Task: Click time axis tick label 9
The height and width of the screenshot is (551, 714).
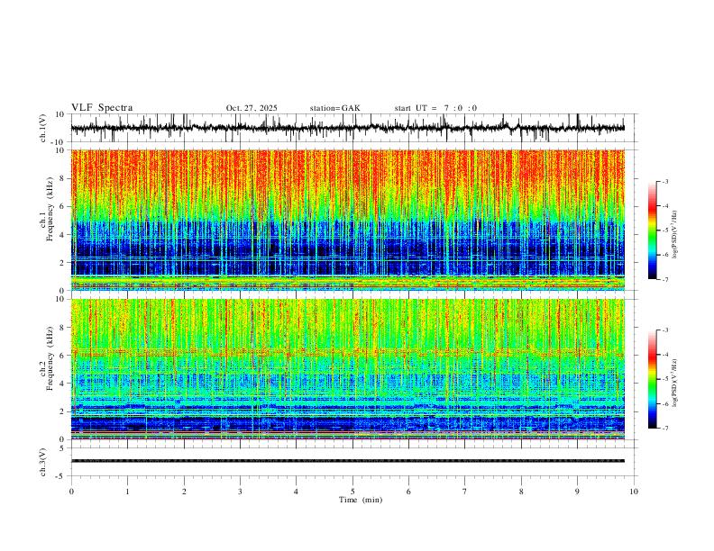Action: click(x=577, y=492)
